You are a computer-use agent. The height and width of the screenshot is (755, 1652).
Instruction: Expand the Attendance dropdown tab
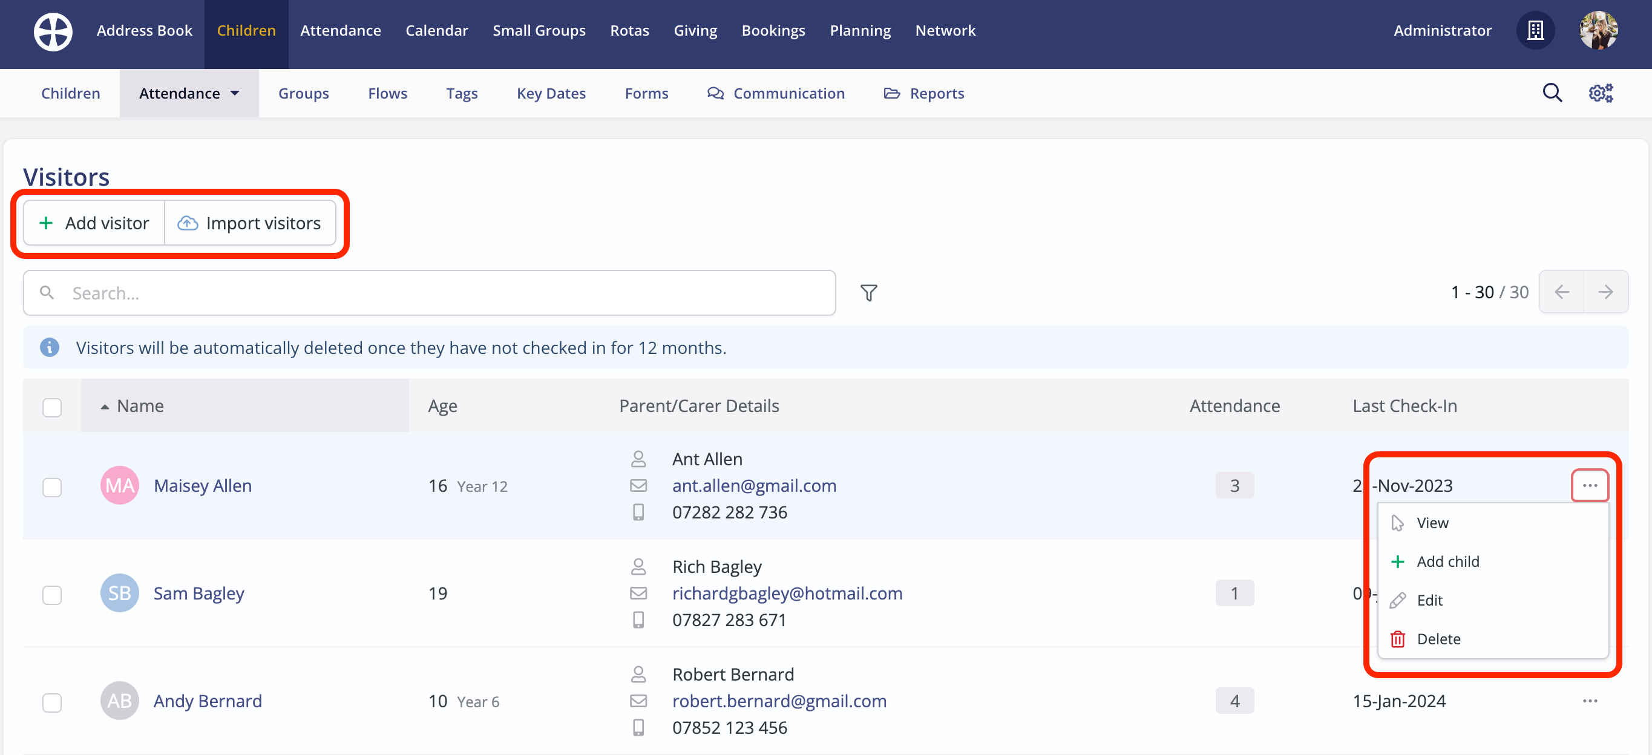[x=189, y=94]
